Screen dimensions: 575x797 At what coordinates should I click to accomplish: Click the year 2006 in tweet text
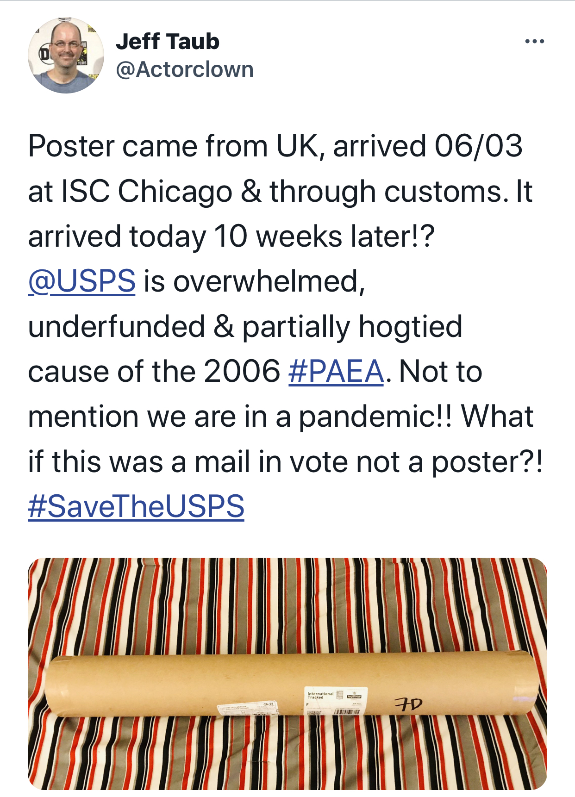coord(242,372)
